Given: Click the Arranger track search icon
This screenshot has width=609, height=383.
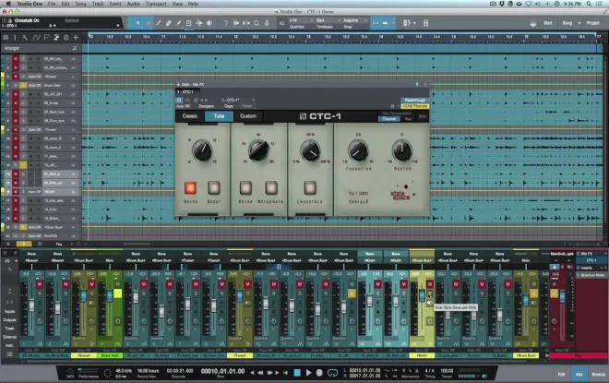Looking at the screenshot, I should (74, 48).
